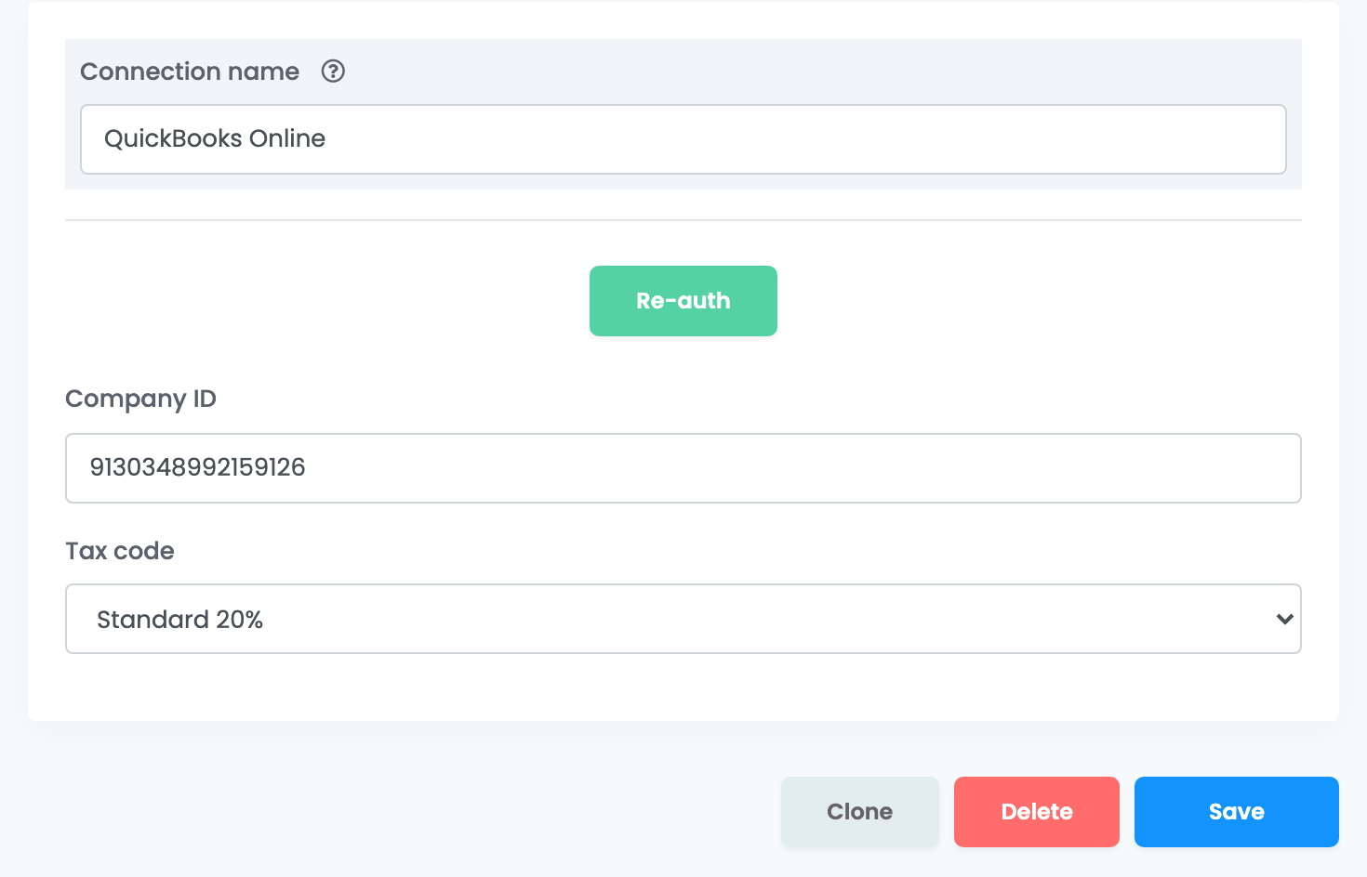The height and width of the screenshot is (877, 1367).
Task: Edit the Connection name input field
Action: (683, 139)
